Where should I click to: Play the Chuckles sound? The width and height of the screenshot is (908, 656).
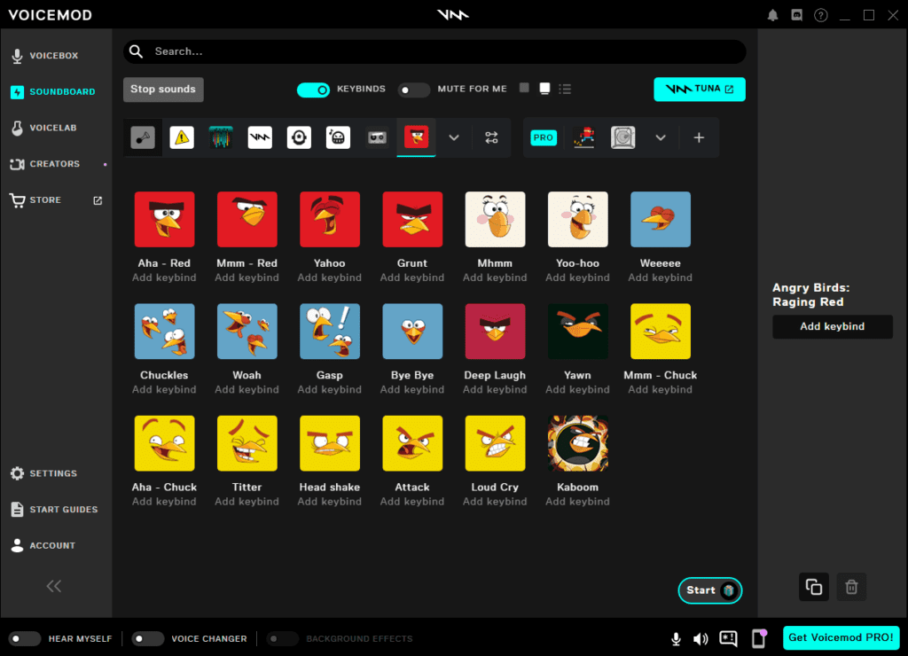(x=164, y=332)
